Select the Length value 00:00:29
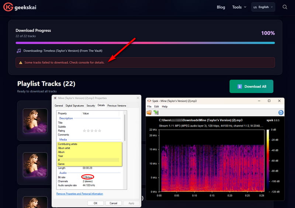This screenshot has width=295, height=208. point(87,168)
